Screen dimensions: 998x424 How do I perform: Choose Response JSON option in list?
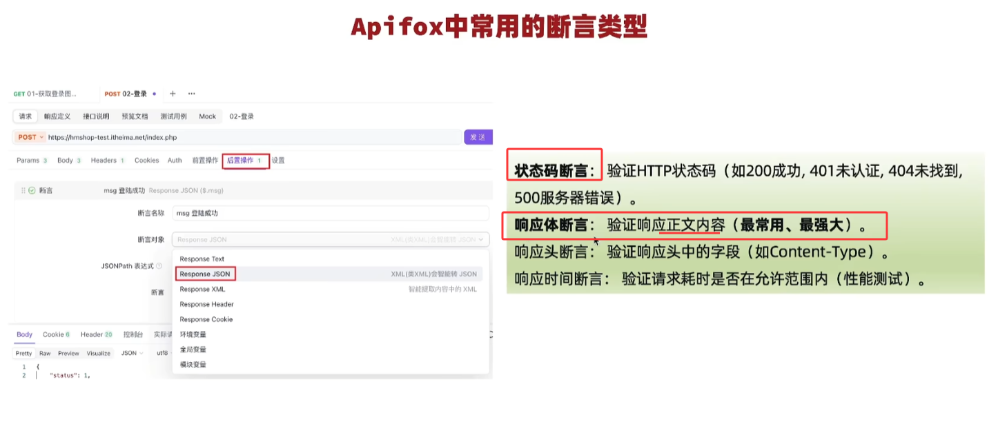[x=331, y=274]
